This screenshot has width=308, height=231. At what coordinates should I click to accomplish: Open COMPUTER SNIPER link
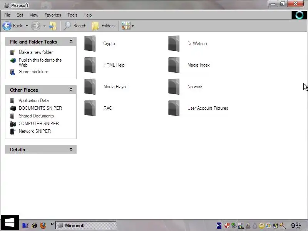(x=39, y=123)
